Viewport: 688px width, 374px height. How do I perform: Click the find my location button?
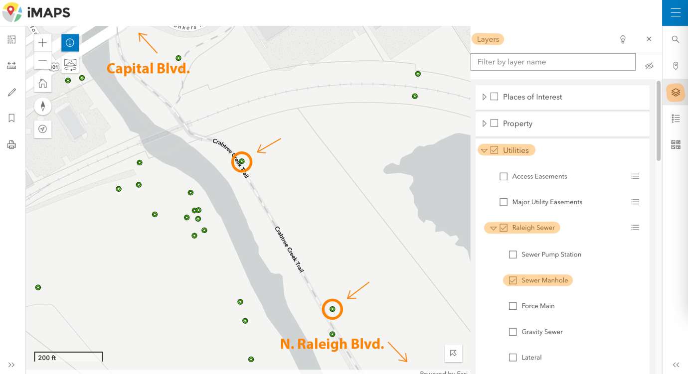pos(43,129)
